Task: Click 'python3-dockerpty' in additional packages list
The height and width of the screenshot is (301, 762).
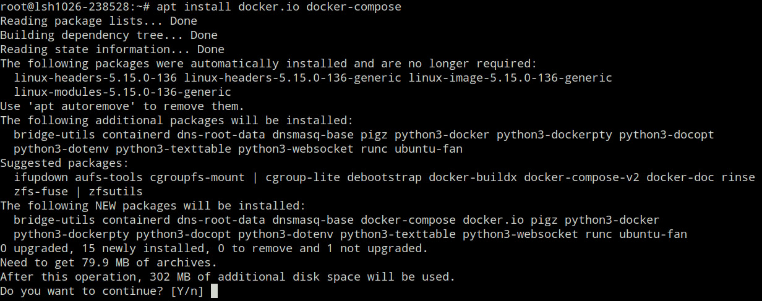Action: pos(554,135)
